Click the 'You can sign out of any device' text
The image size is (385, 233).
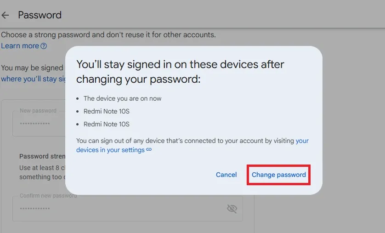pos(185,141)
